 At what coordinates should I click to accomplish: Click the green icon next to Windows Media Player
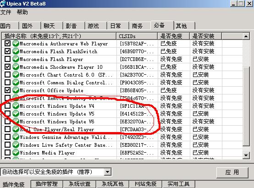click(x=16, y=153)
